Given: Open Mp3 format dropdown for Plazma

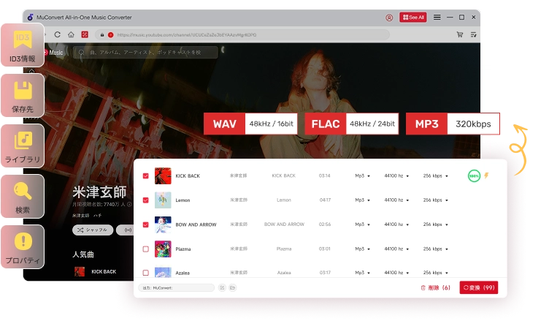Looking at the screenshot, I should click(362, 249).
